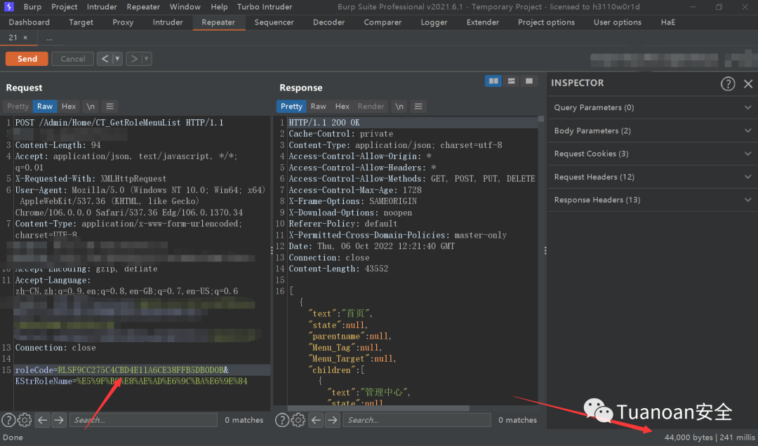Switch Response view to Pretty
The width and height of the screenshot is (758, 446).
[x=291, y=107]
